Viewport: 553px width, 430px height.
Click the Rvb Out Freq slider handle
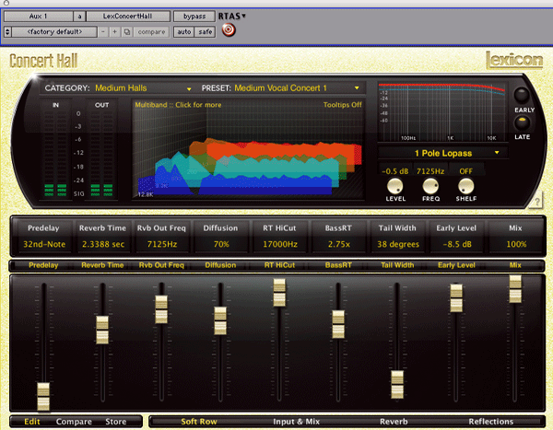161,309
